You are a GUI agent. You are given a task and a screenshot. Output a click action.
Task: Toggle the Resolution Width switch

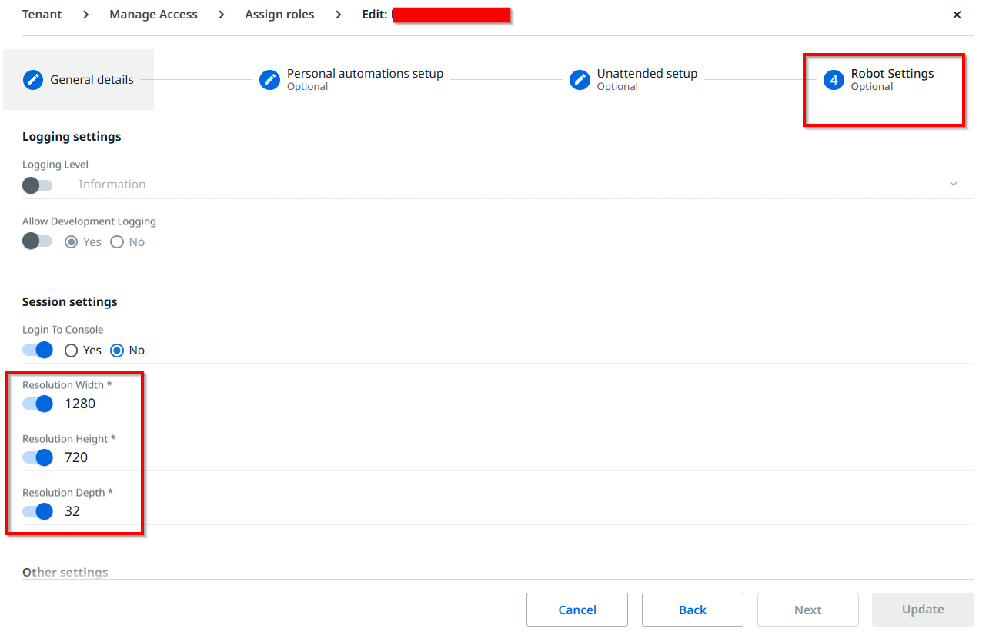37,404
